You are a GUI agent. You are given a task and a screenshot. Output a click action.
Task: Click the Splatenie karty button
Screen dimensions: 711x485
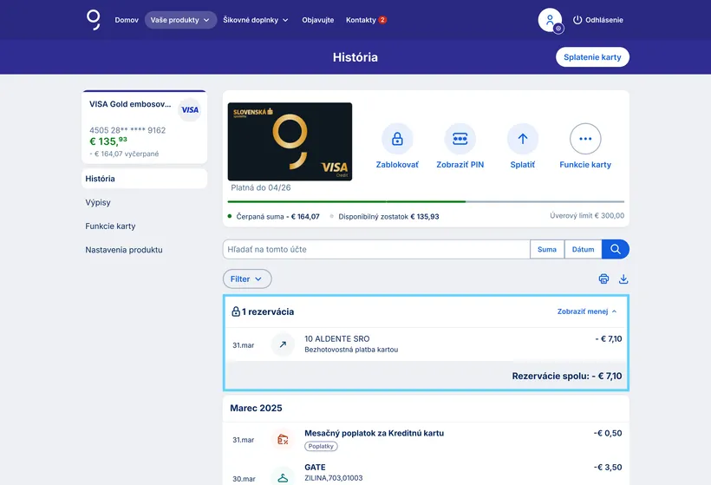tap(592, 57)
